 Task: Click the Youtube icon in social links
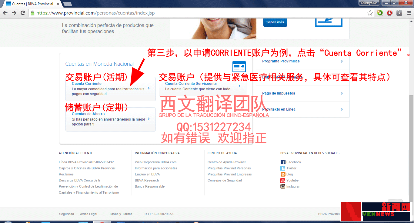click(283, 180)
